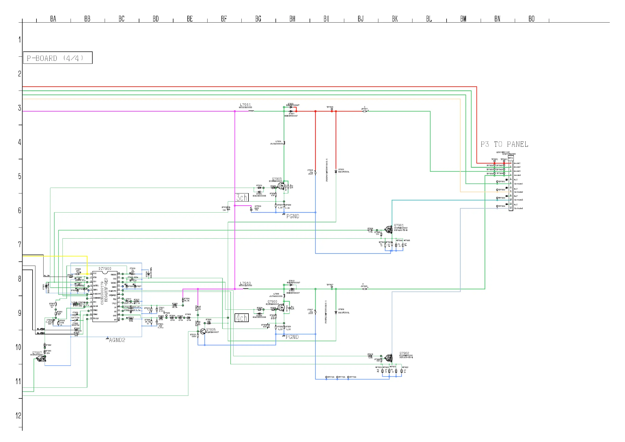Click the L7910 inductor coil symbol
The image size is (625, 442).
click(246, 289)
